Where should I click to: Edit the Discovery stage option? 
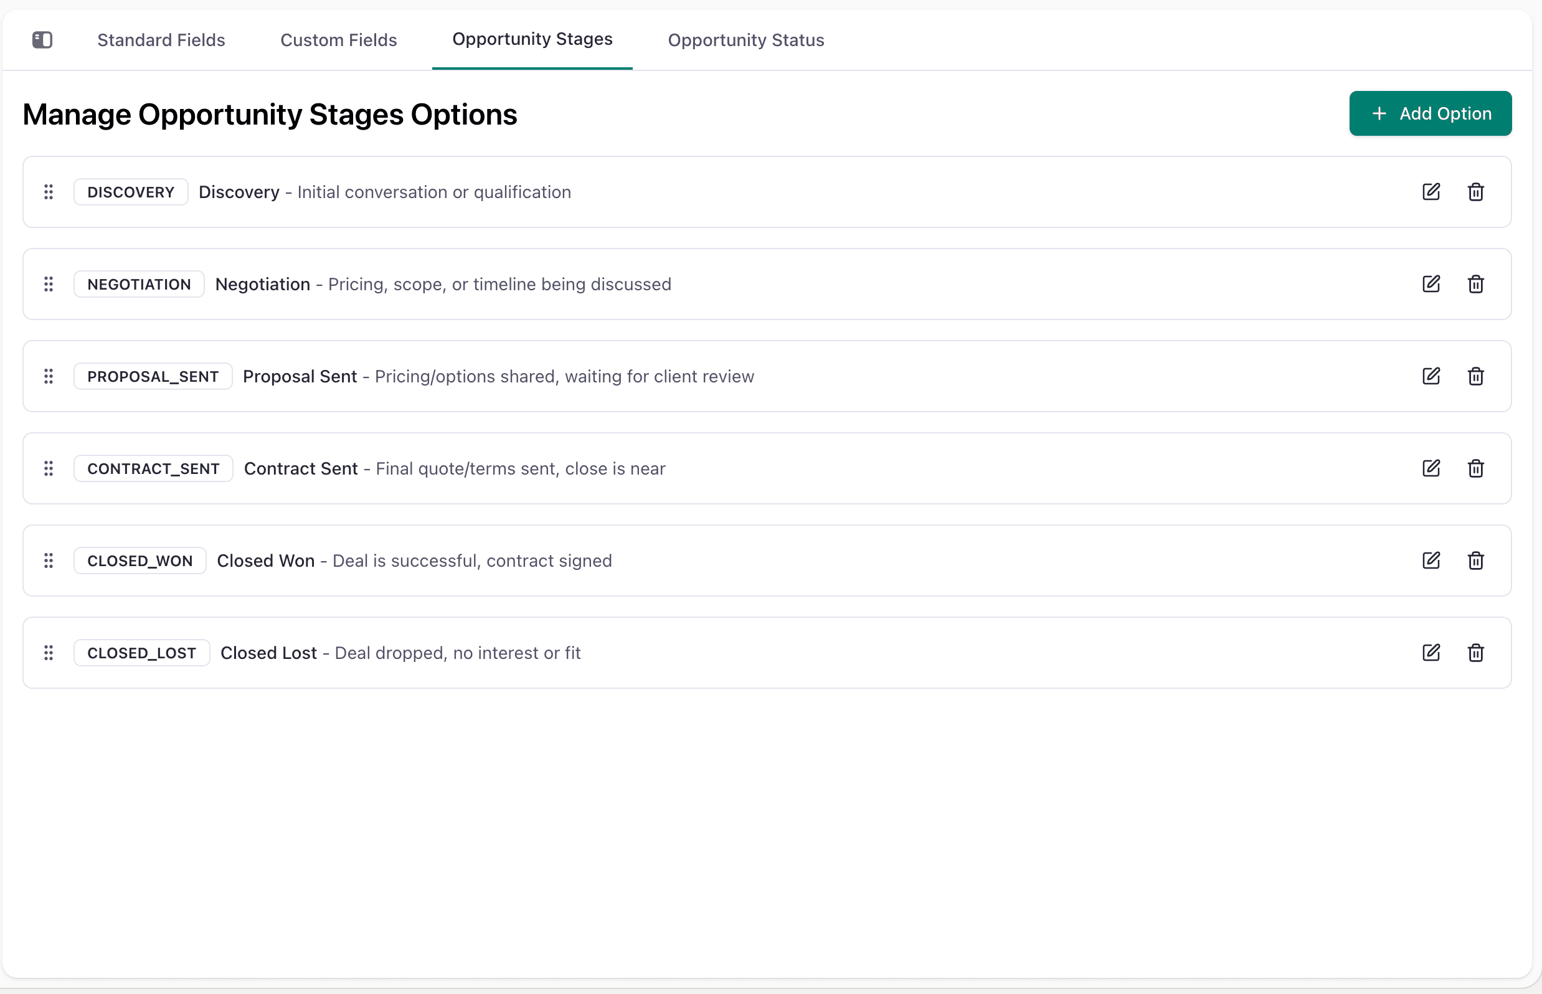click(1431, 192)
